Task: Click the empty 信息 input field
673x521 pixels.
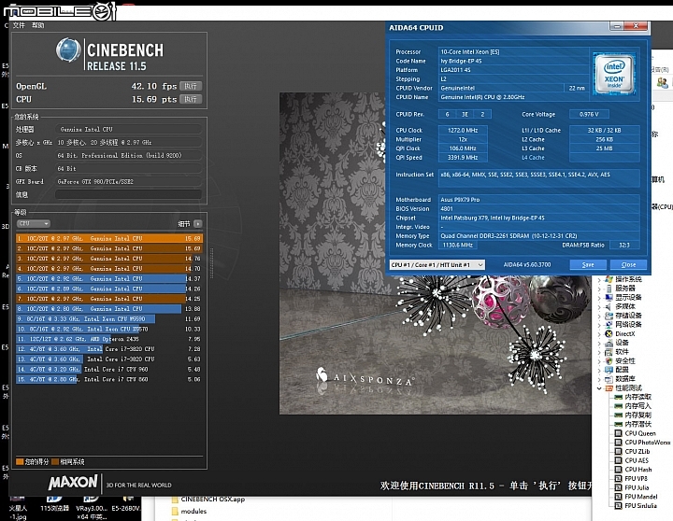Action: pyautogui.click(x=128, y=195)
